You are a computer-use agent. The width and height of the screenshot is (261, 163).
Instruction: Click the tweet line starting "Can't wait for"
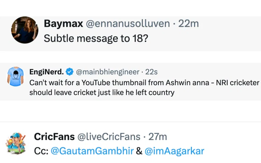click(x=144, y=82)
